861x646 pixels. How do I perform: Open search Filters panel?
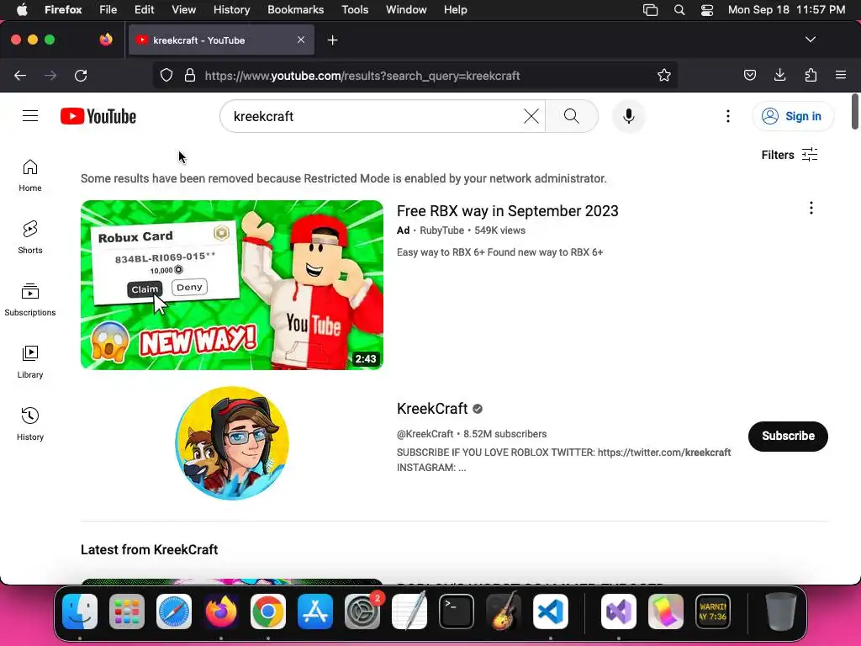[790, 155]
